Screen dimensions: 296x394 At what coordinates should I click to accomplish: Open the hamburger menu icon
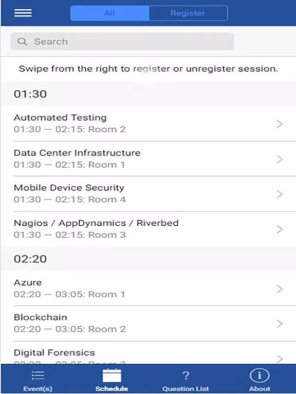coord(23,13)
